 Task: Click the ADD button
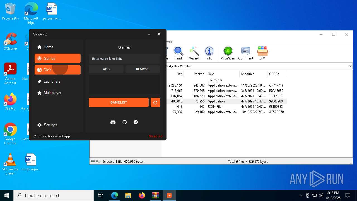(106, 69)
